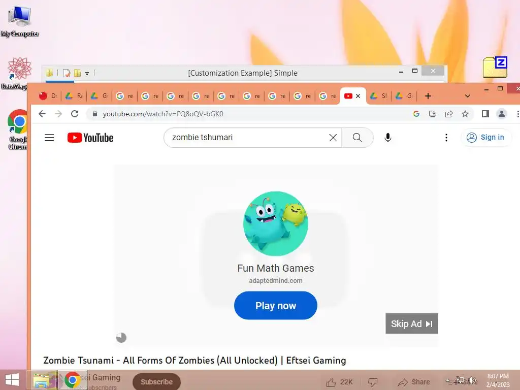
Task: Select the active YouTube tab
Action: (x=349, y=96)
